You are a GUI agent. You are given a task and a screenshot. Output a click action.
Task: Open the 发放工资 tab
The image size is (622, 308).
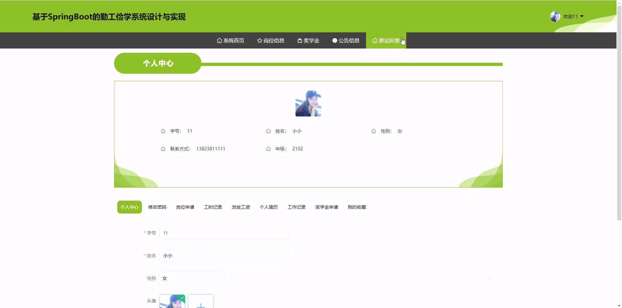(x=241, y=207)
